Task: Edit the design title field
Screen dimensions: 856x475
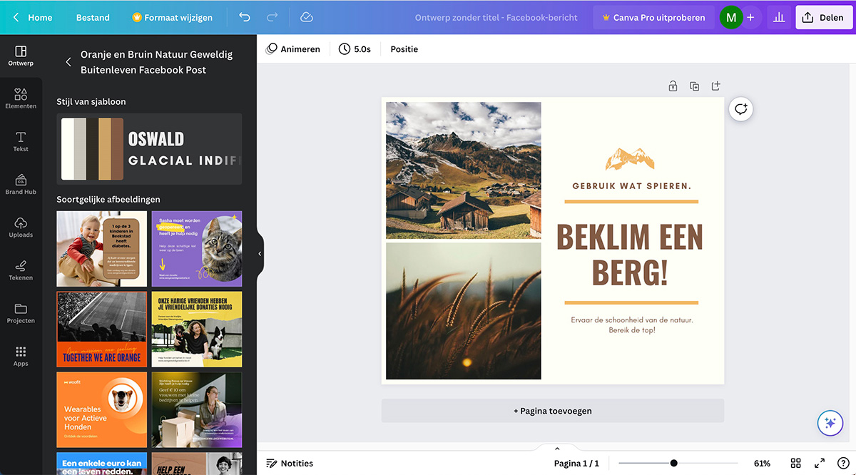Action: point(496,17)
